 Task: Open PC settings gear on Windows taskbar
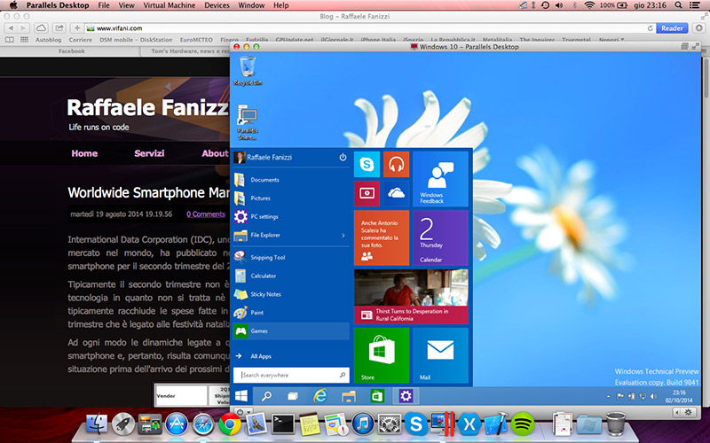tap(406, 396)
